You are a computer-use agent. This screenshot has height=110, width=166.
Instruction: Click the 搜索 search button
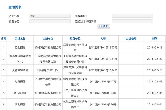104,26
